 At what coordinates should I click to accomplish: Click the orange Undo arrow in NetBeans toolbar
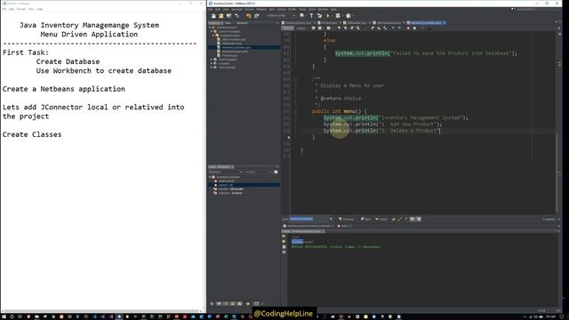click(249, 16)
